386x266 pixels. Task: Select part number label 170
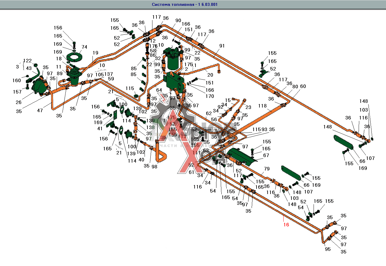(x=209, y=96)
